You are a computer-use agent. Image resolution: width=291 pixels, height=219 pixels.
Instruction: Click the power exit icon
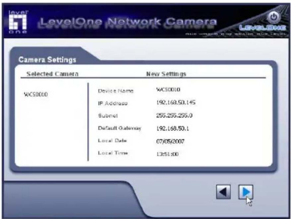273,17
